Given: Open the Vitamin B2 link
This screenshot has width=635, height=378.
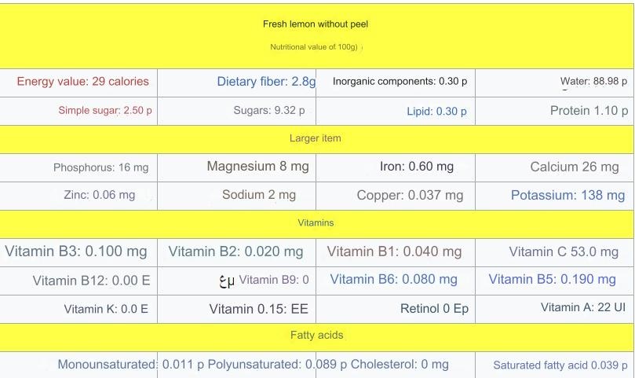Looking at the screenshot, I should click(235, 251).
